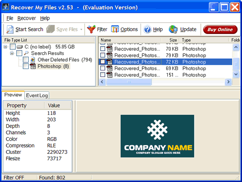This screenshot has width=242, height=182.
Task: Click the Found: 802 status text
Action: click(52, 178)
